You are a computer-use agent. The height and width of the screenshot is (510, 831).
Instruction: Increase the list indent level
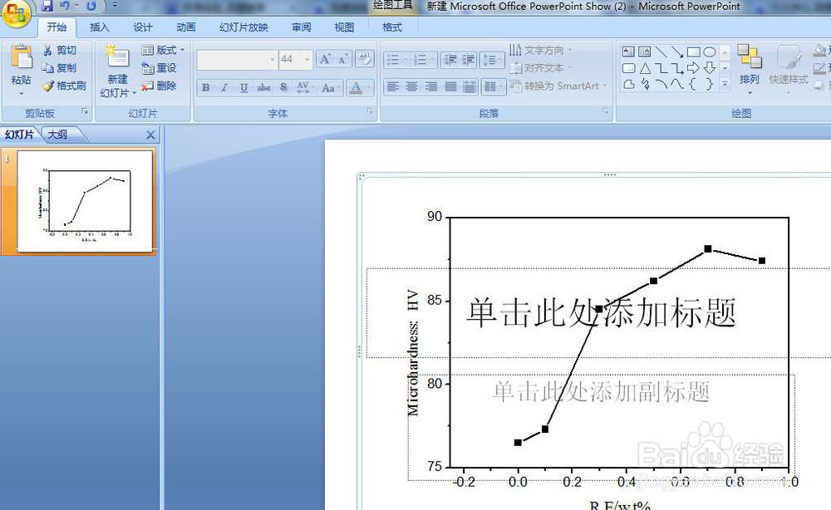[x=469, y=60]
